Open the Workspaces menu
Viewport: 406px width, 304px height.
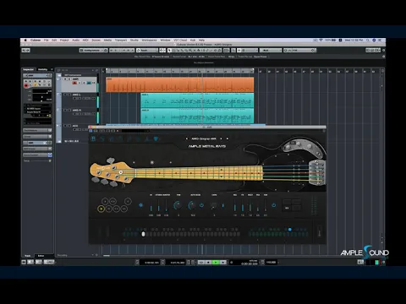coord(149,41)
